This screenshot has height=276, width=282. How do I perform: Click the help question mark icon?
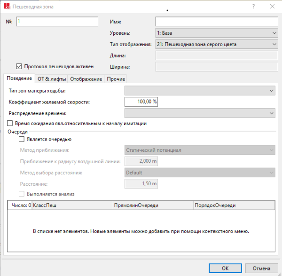253,7
